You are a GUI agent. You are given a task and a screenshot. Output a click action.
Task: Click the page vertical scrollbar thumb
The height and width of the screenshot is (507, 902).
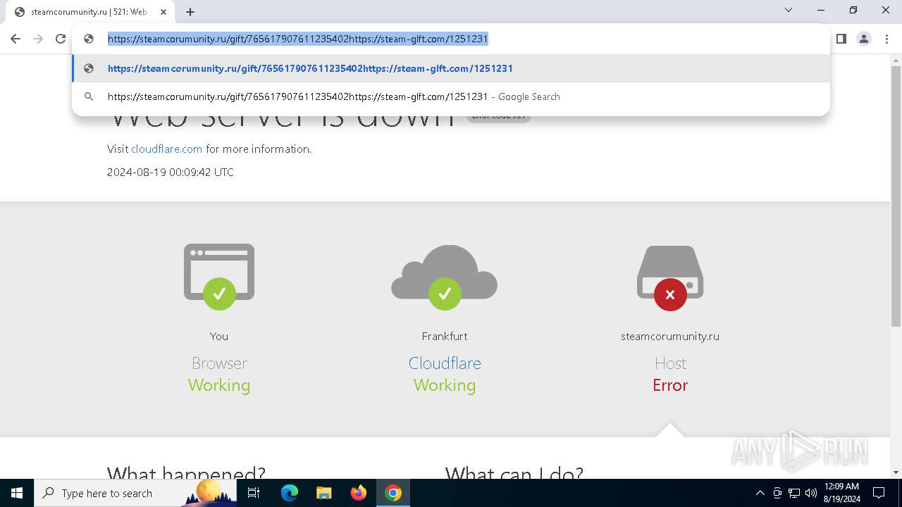click(896, 197)
